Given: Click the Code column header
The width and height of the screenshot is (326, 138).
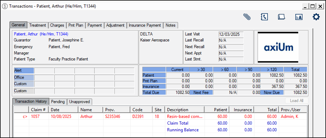Looking at the screenshot, I should [x=142, y=110].
